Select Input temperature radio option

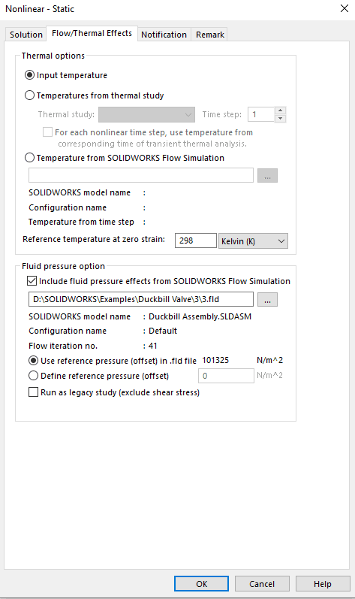(x=29, y=75)
